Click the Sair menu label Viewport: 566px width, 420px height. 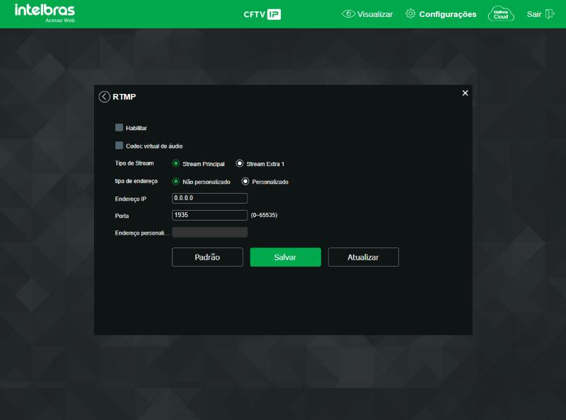(x=534, y=14)
